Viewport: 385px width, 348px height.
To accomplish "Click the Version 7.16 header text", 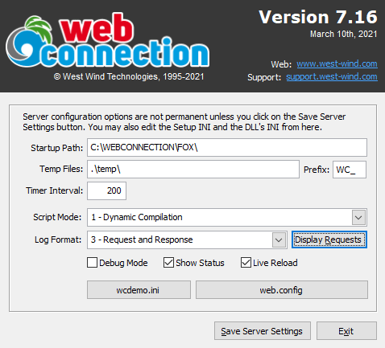I will (318, 17).
